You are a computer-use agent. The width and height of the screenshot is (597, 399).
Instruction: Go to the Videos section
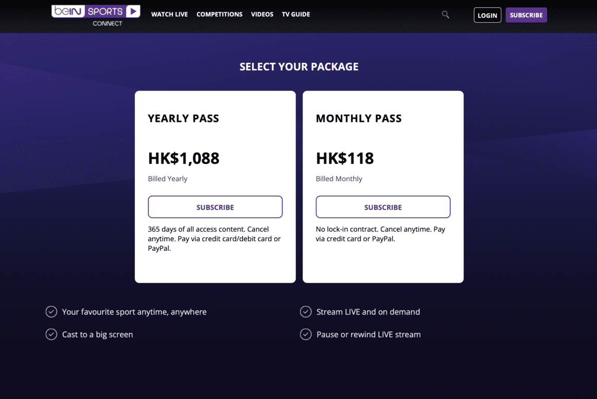coord(262,14)
